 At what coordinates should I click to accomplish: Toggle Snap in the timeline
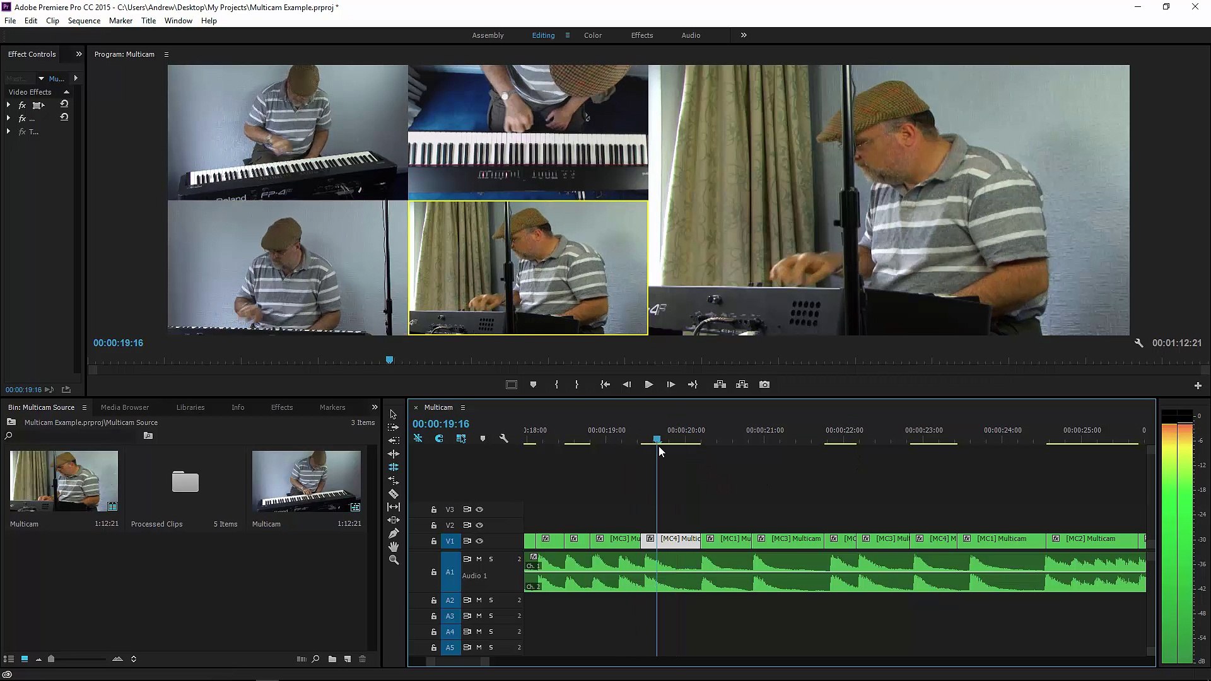pyautogui.click(x=439, y=438)
